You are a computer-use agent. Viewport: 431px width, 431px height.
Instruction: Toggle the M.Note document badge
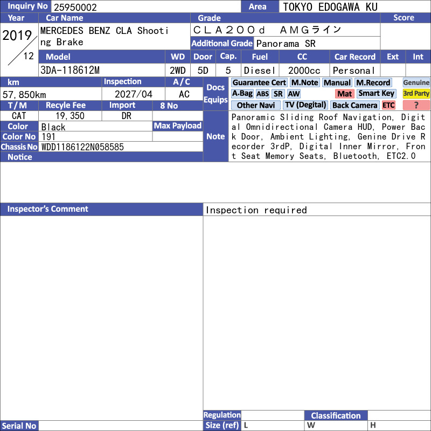point(304,82)
